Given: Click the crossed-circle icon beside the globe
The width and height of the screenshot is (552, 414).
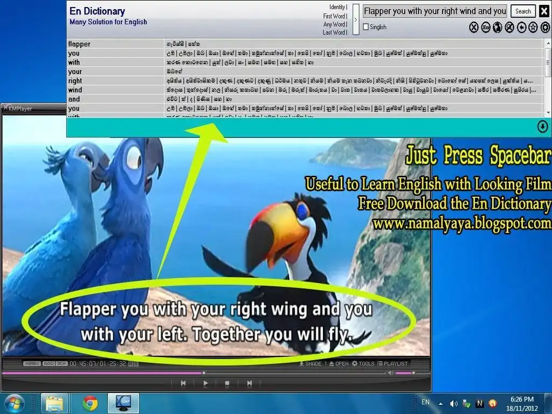Looking at the screenshot, I should coord(509,27).
